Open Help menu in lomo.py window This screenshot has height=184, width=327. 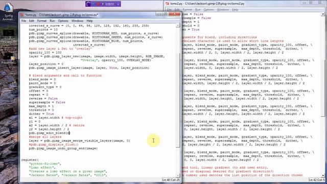[89, 21]
